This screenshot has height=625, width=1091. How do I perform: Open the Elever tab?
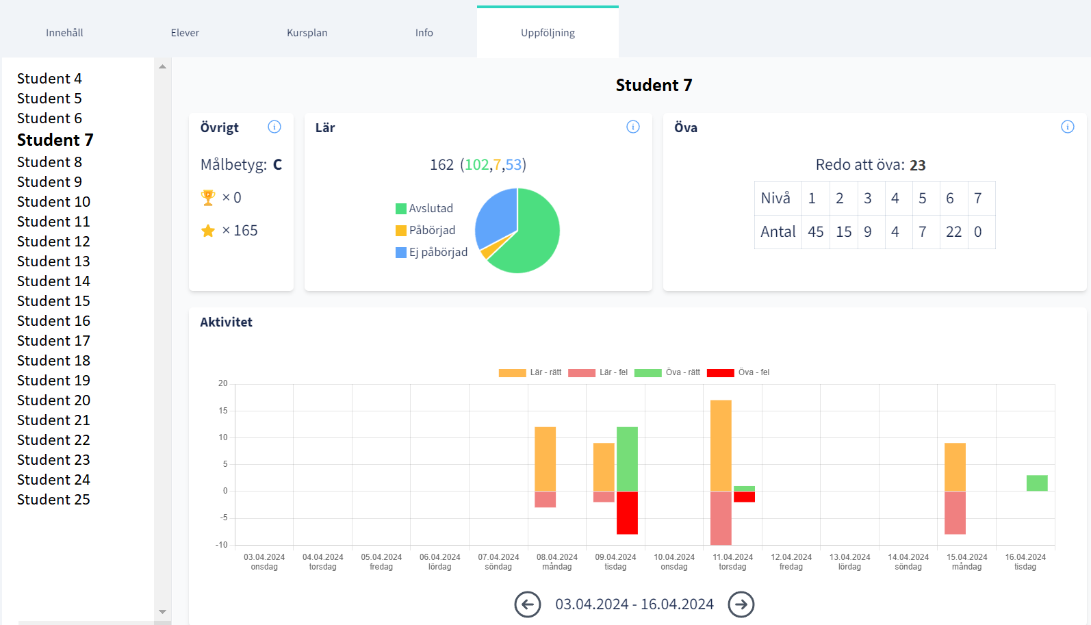(185, 33)
